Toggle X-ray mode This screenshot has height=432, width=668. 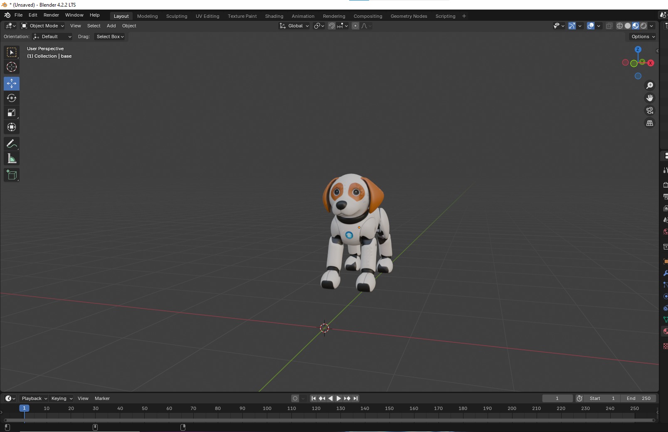coord(609,26)
